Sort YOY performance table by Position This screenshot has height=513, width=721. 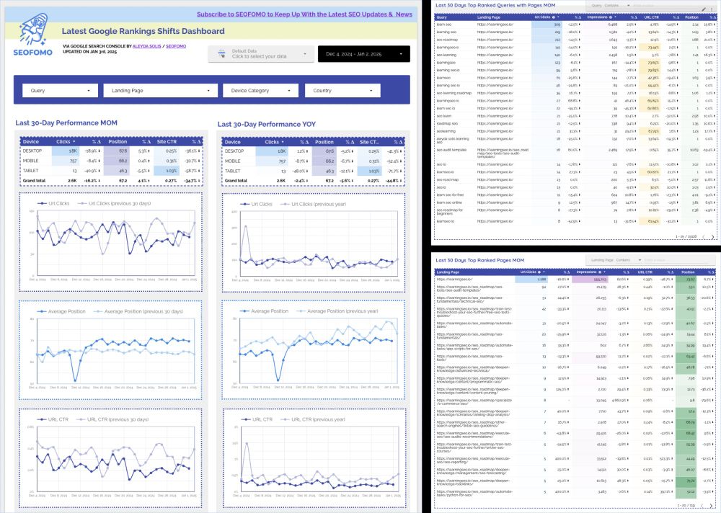click(324, 142)
